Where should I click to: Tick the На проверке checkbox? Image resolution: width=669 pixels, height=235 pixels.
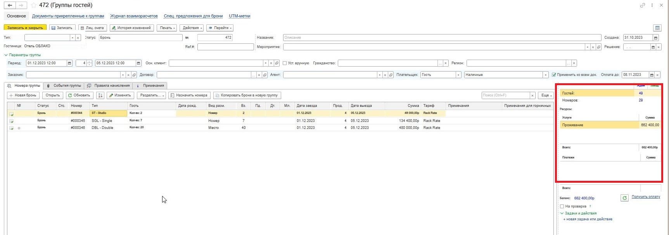click(x=562, y=206)
